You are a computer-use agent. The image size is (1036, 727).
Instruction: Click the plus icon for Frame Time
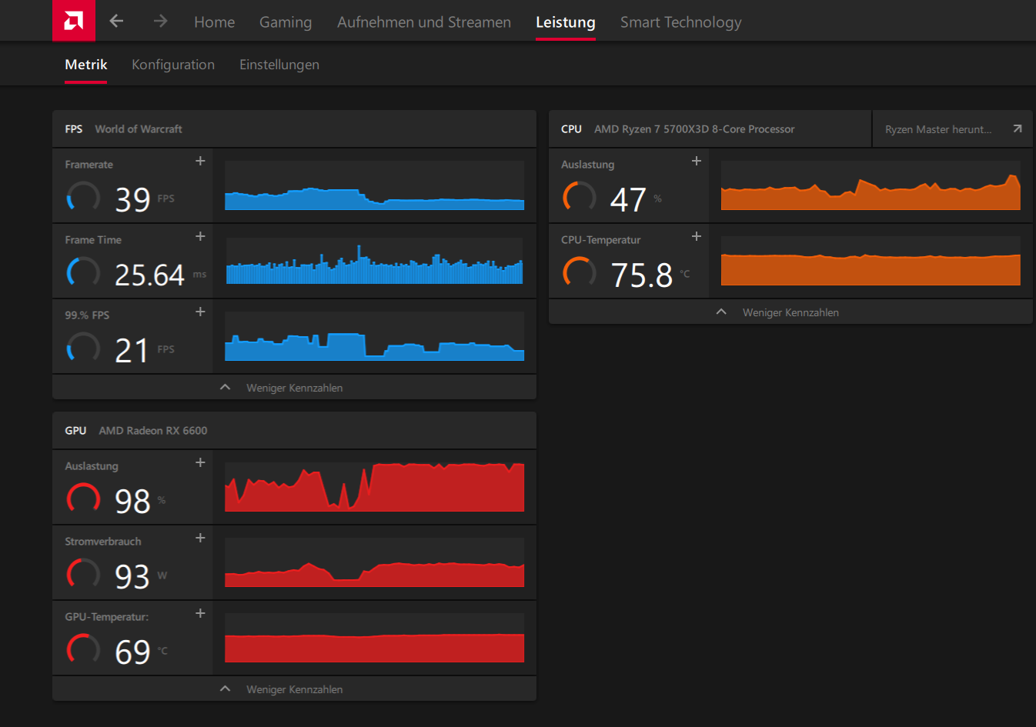coord(200,236)
